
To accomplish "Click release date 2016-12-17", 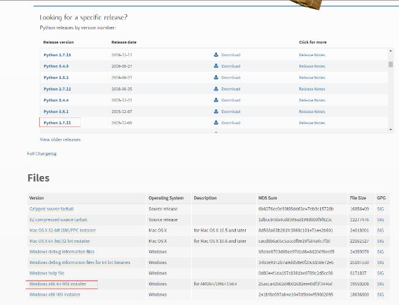I will (x=122, y=55).
